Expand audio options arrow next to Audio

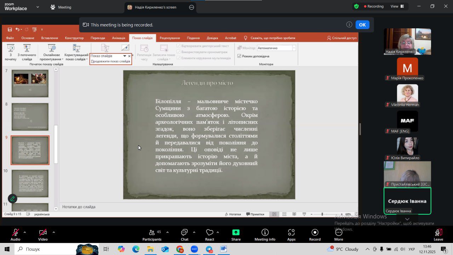pyautogui.click(x=25, y=232)
